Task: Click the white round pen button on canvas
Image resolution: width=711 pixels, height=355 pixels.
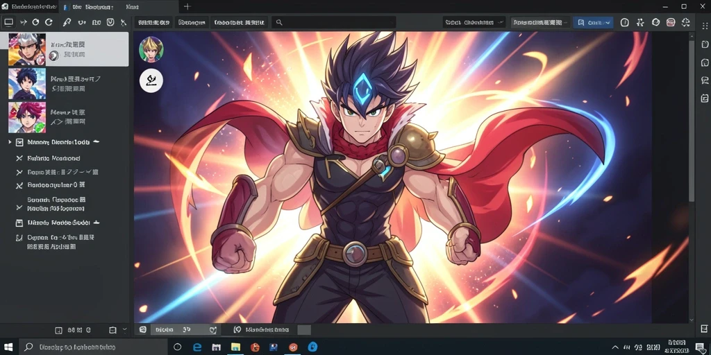Action: (151, 80)
